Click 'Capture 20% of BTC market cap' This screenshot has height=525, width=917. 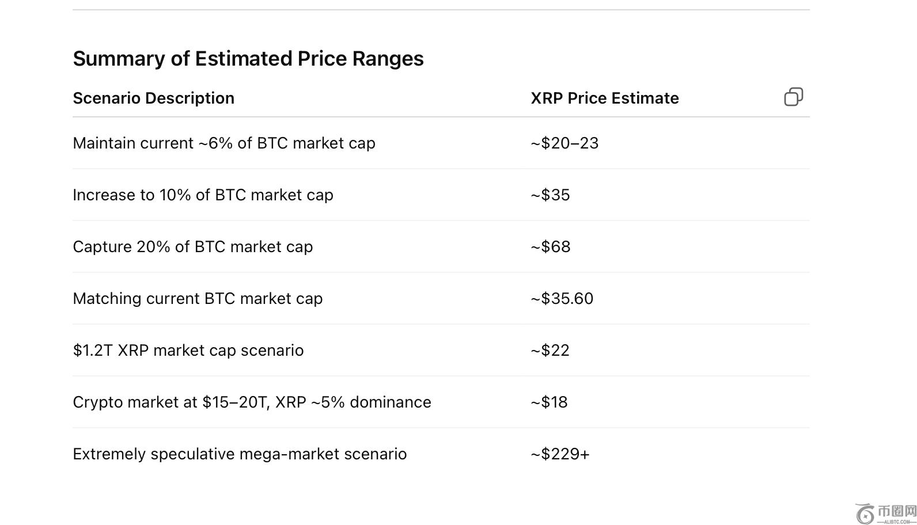tap(193, 247)
